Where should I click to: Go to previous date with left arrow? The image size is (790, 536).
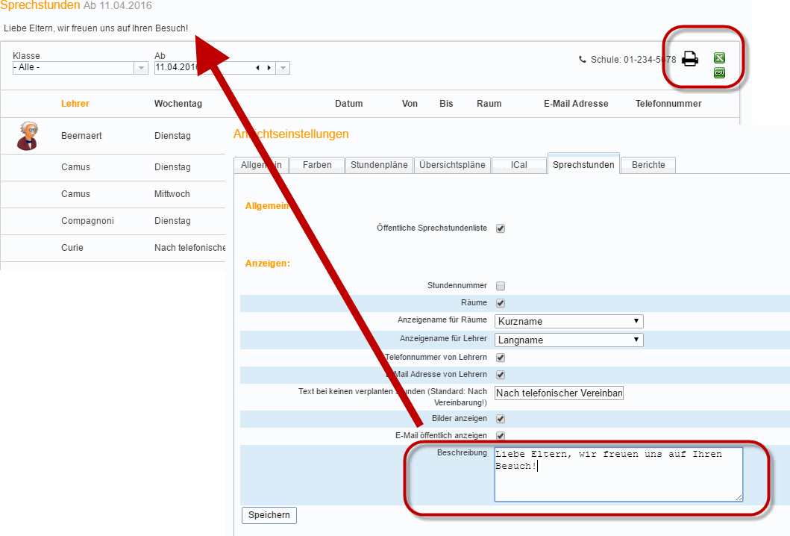tap(257, 68)
